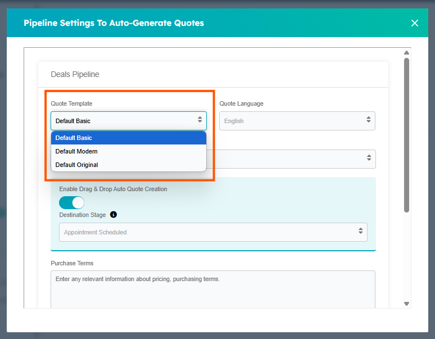435x339 pixels.
Task: Click the scrollbar down arrow
Action: coord(406,304)
